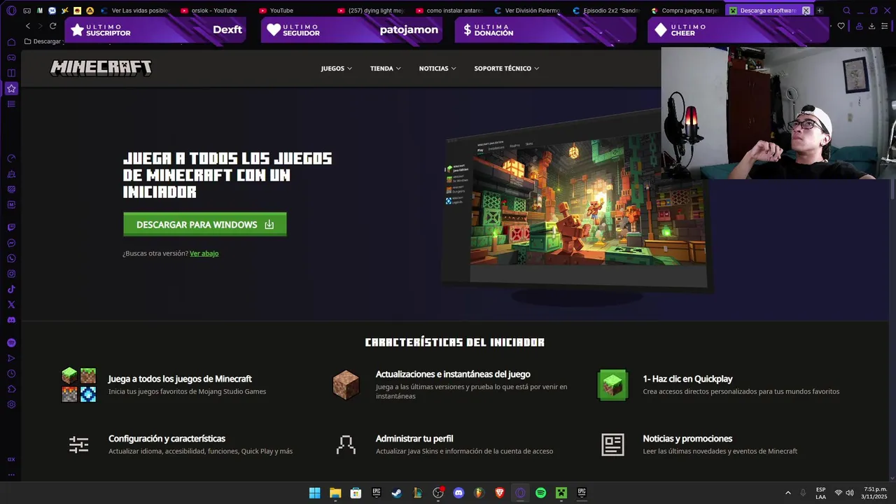Click DESCARGAR PARA WINDOWS button
The image size is (896, 504).
point(205,225)
